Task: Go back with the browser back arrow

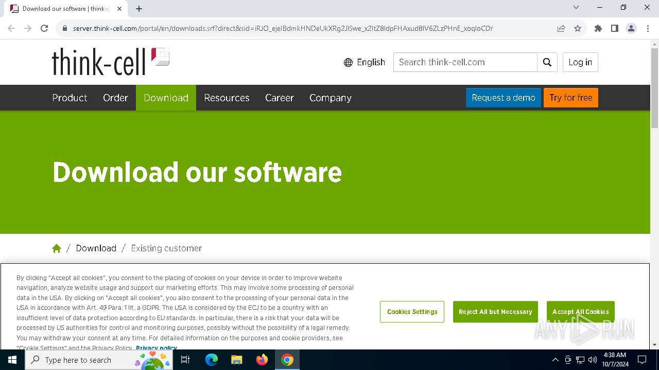Action: [x=11, y=28]
